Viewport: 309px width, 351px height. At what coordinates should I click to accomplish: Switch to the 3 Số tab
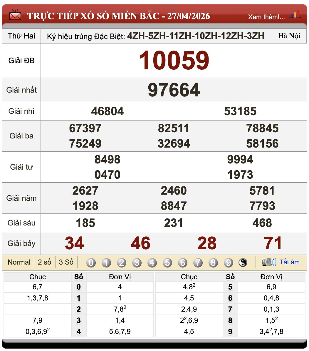click(x=66, y=262)
